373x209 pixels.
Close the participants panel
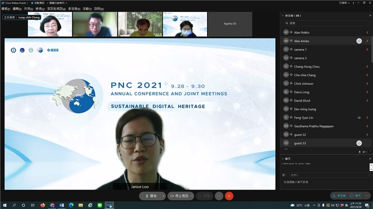(x=370, y=16)
